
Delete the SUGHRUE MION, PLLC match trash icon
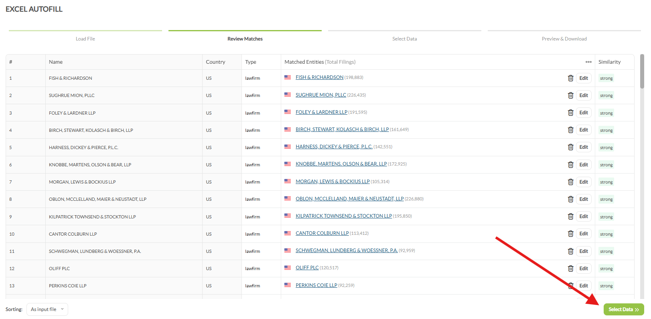coord(570,95)
